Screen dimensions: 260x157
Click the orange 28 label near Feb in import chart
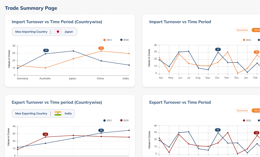[256, 52]
